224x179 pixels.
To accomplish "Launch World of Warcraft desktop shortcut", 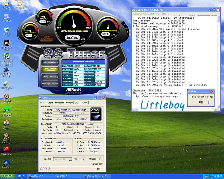I will (6, 139).
